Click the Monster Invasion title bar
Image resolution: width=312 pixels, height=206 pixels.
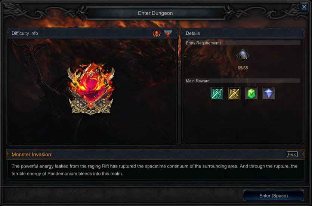point(155,154)
